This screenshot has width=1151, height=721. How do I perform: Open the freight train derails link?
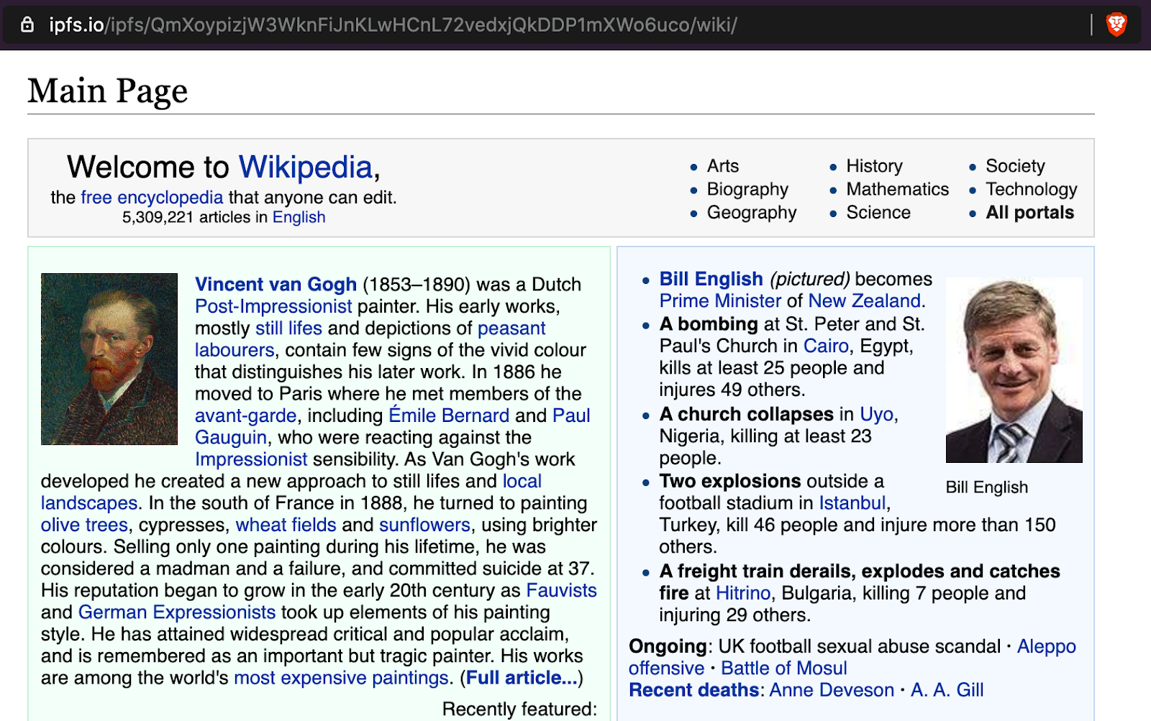860,582
